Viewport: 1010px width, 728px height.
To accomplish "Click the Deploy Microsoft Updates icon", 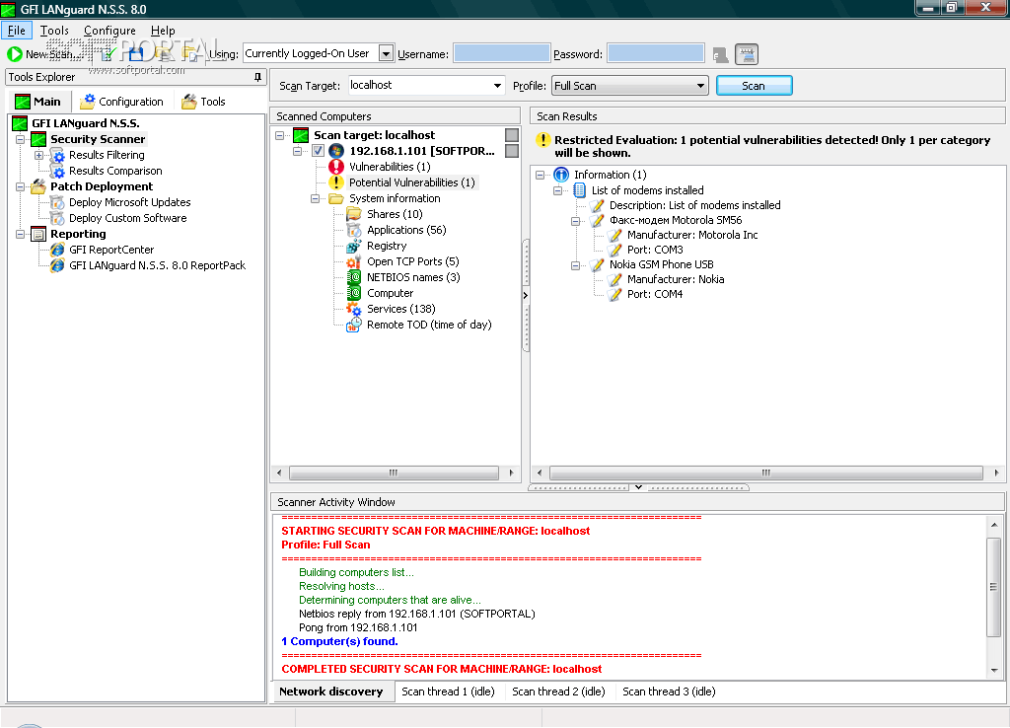I will [58, 202].
